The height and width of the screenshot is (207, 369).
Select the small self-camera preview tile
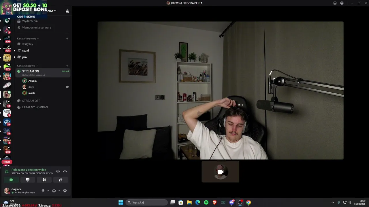pyautogui.click(x=221, y=172)
